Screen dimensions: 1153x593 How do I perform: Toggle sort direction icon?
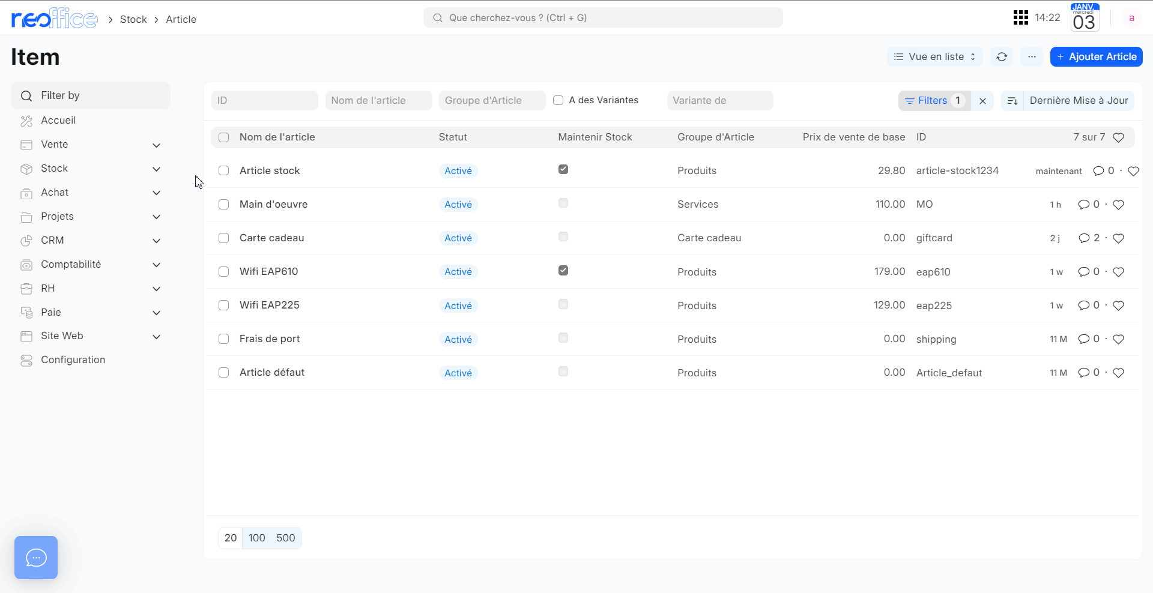click(x=1012, y=101)
